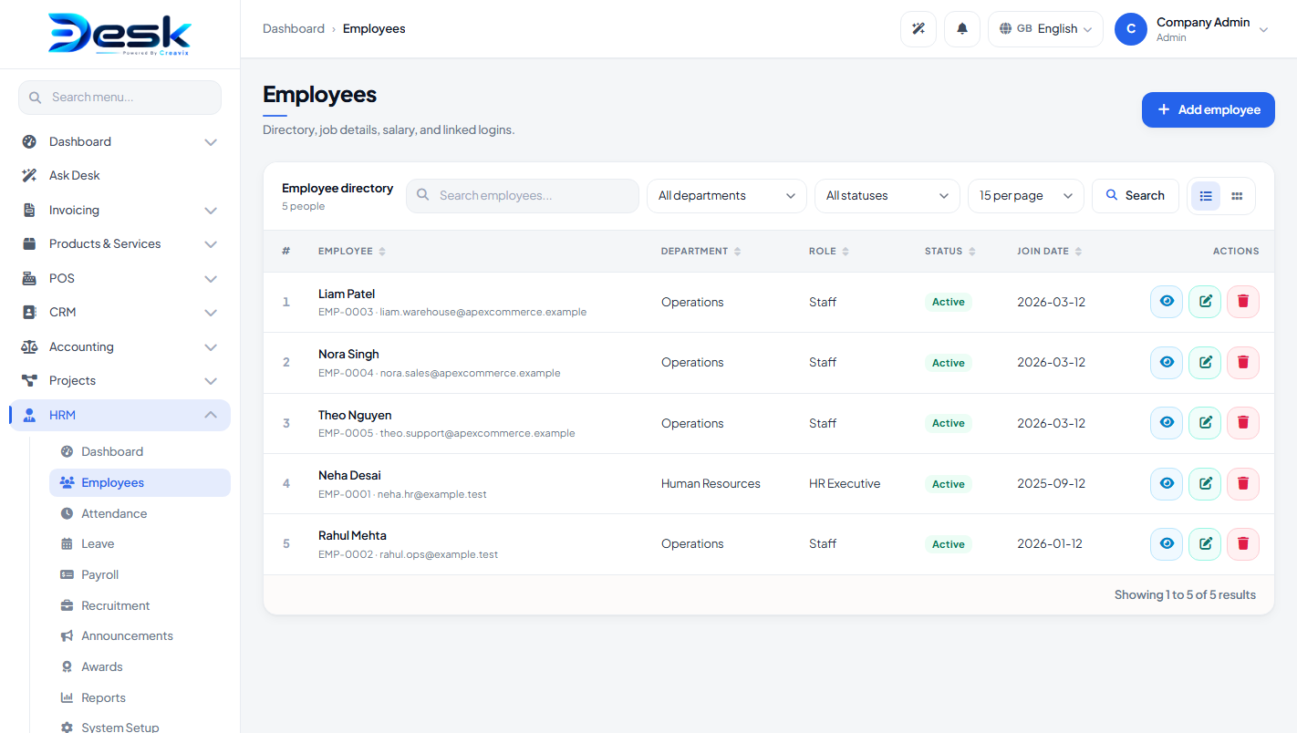This screenshot has height=733, width=1297.
Task: Go to Recruitment page
Action: (140, 605)
